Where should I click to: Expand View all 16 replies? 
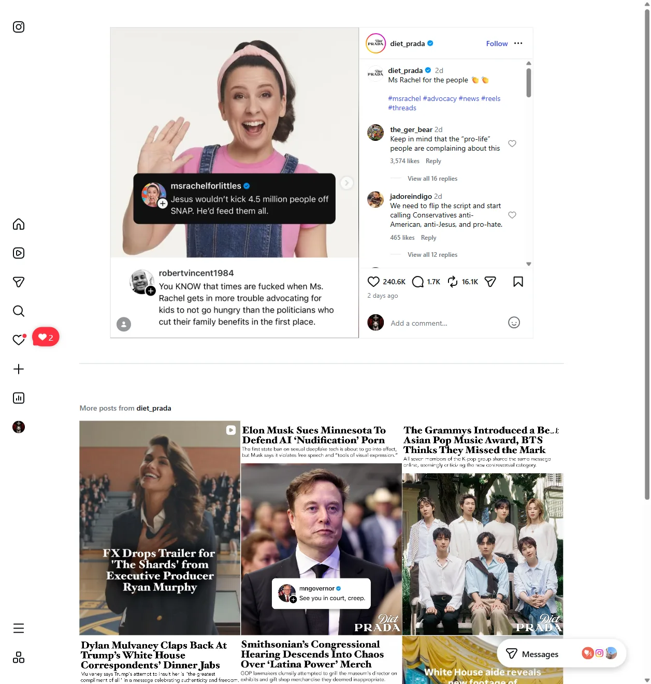point(432,179)
